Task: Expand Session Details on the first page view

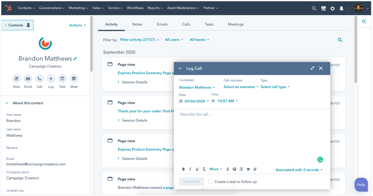Action: 132,82
